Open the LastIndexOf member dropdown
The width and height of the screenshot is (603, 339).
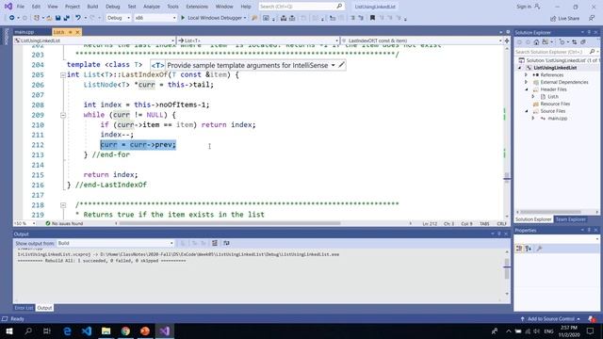point(422,40)
